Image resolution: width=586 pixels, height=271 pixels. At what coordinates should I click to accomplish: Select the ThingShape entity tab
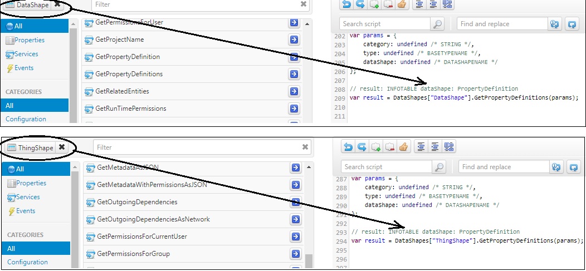(31, 147)
